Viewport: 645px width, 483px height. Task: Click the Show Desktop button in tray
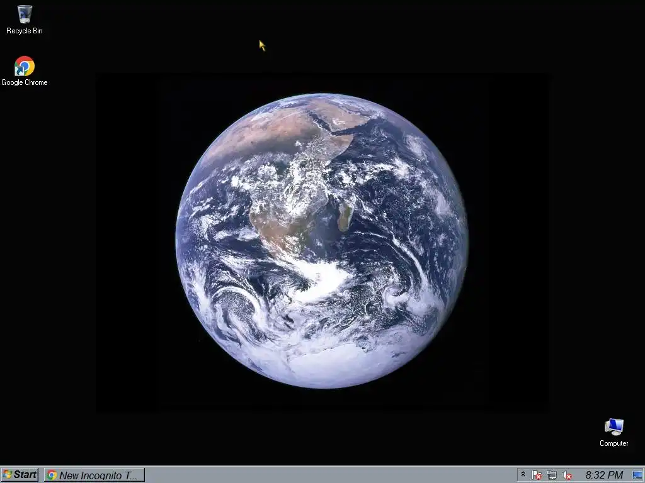click(x=638, y=475)
